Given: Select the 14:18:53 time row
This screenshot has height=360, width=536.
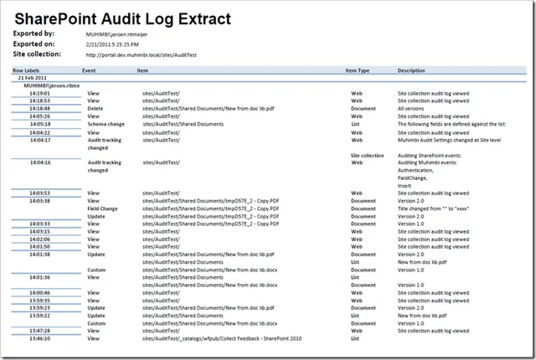Looking at the screenshot, I should 39,101.
